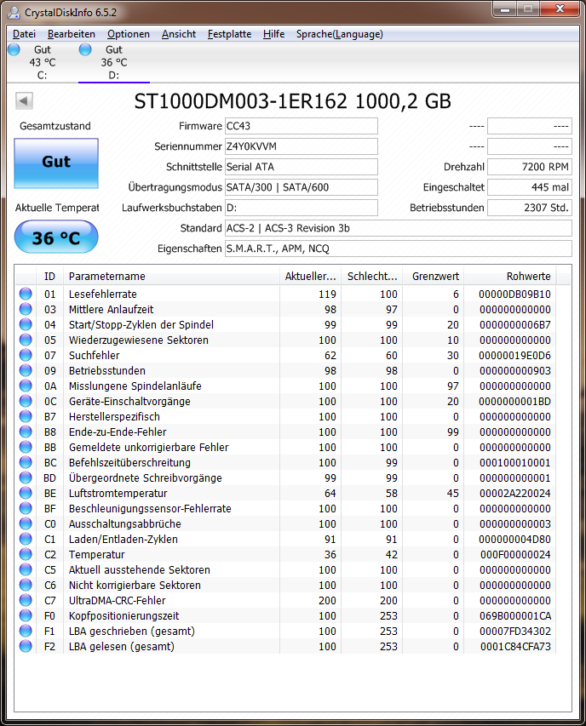Open the Bearbeiten menu
586x726 pixels.
coord(72,34)
